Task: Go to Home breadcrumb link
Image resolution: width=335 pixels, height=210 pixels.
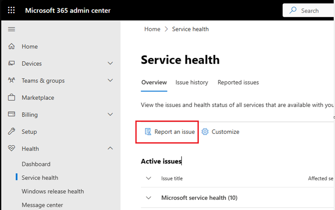Action: (x=152, y=29)
